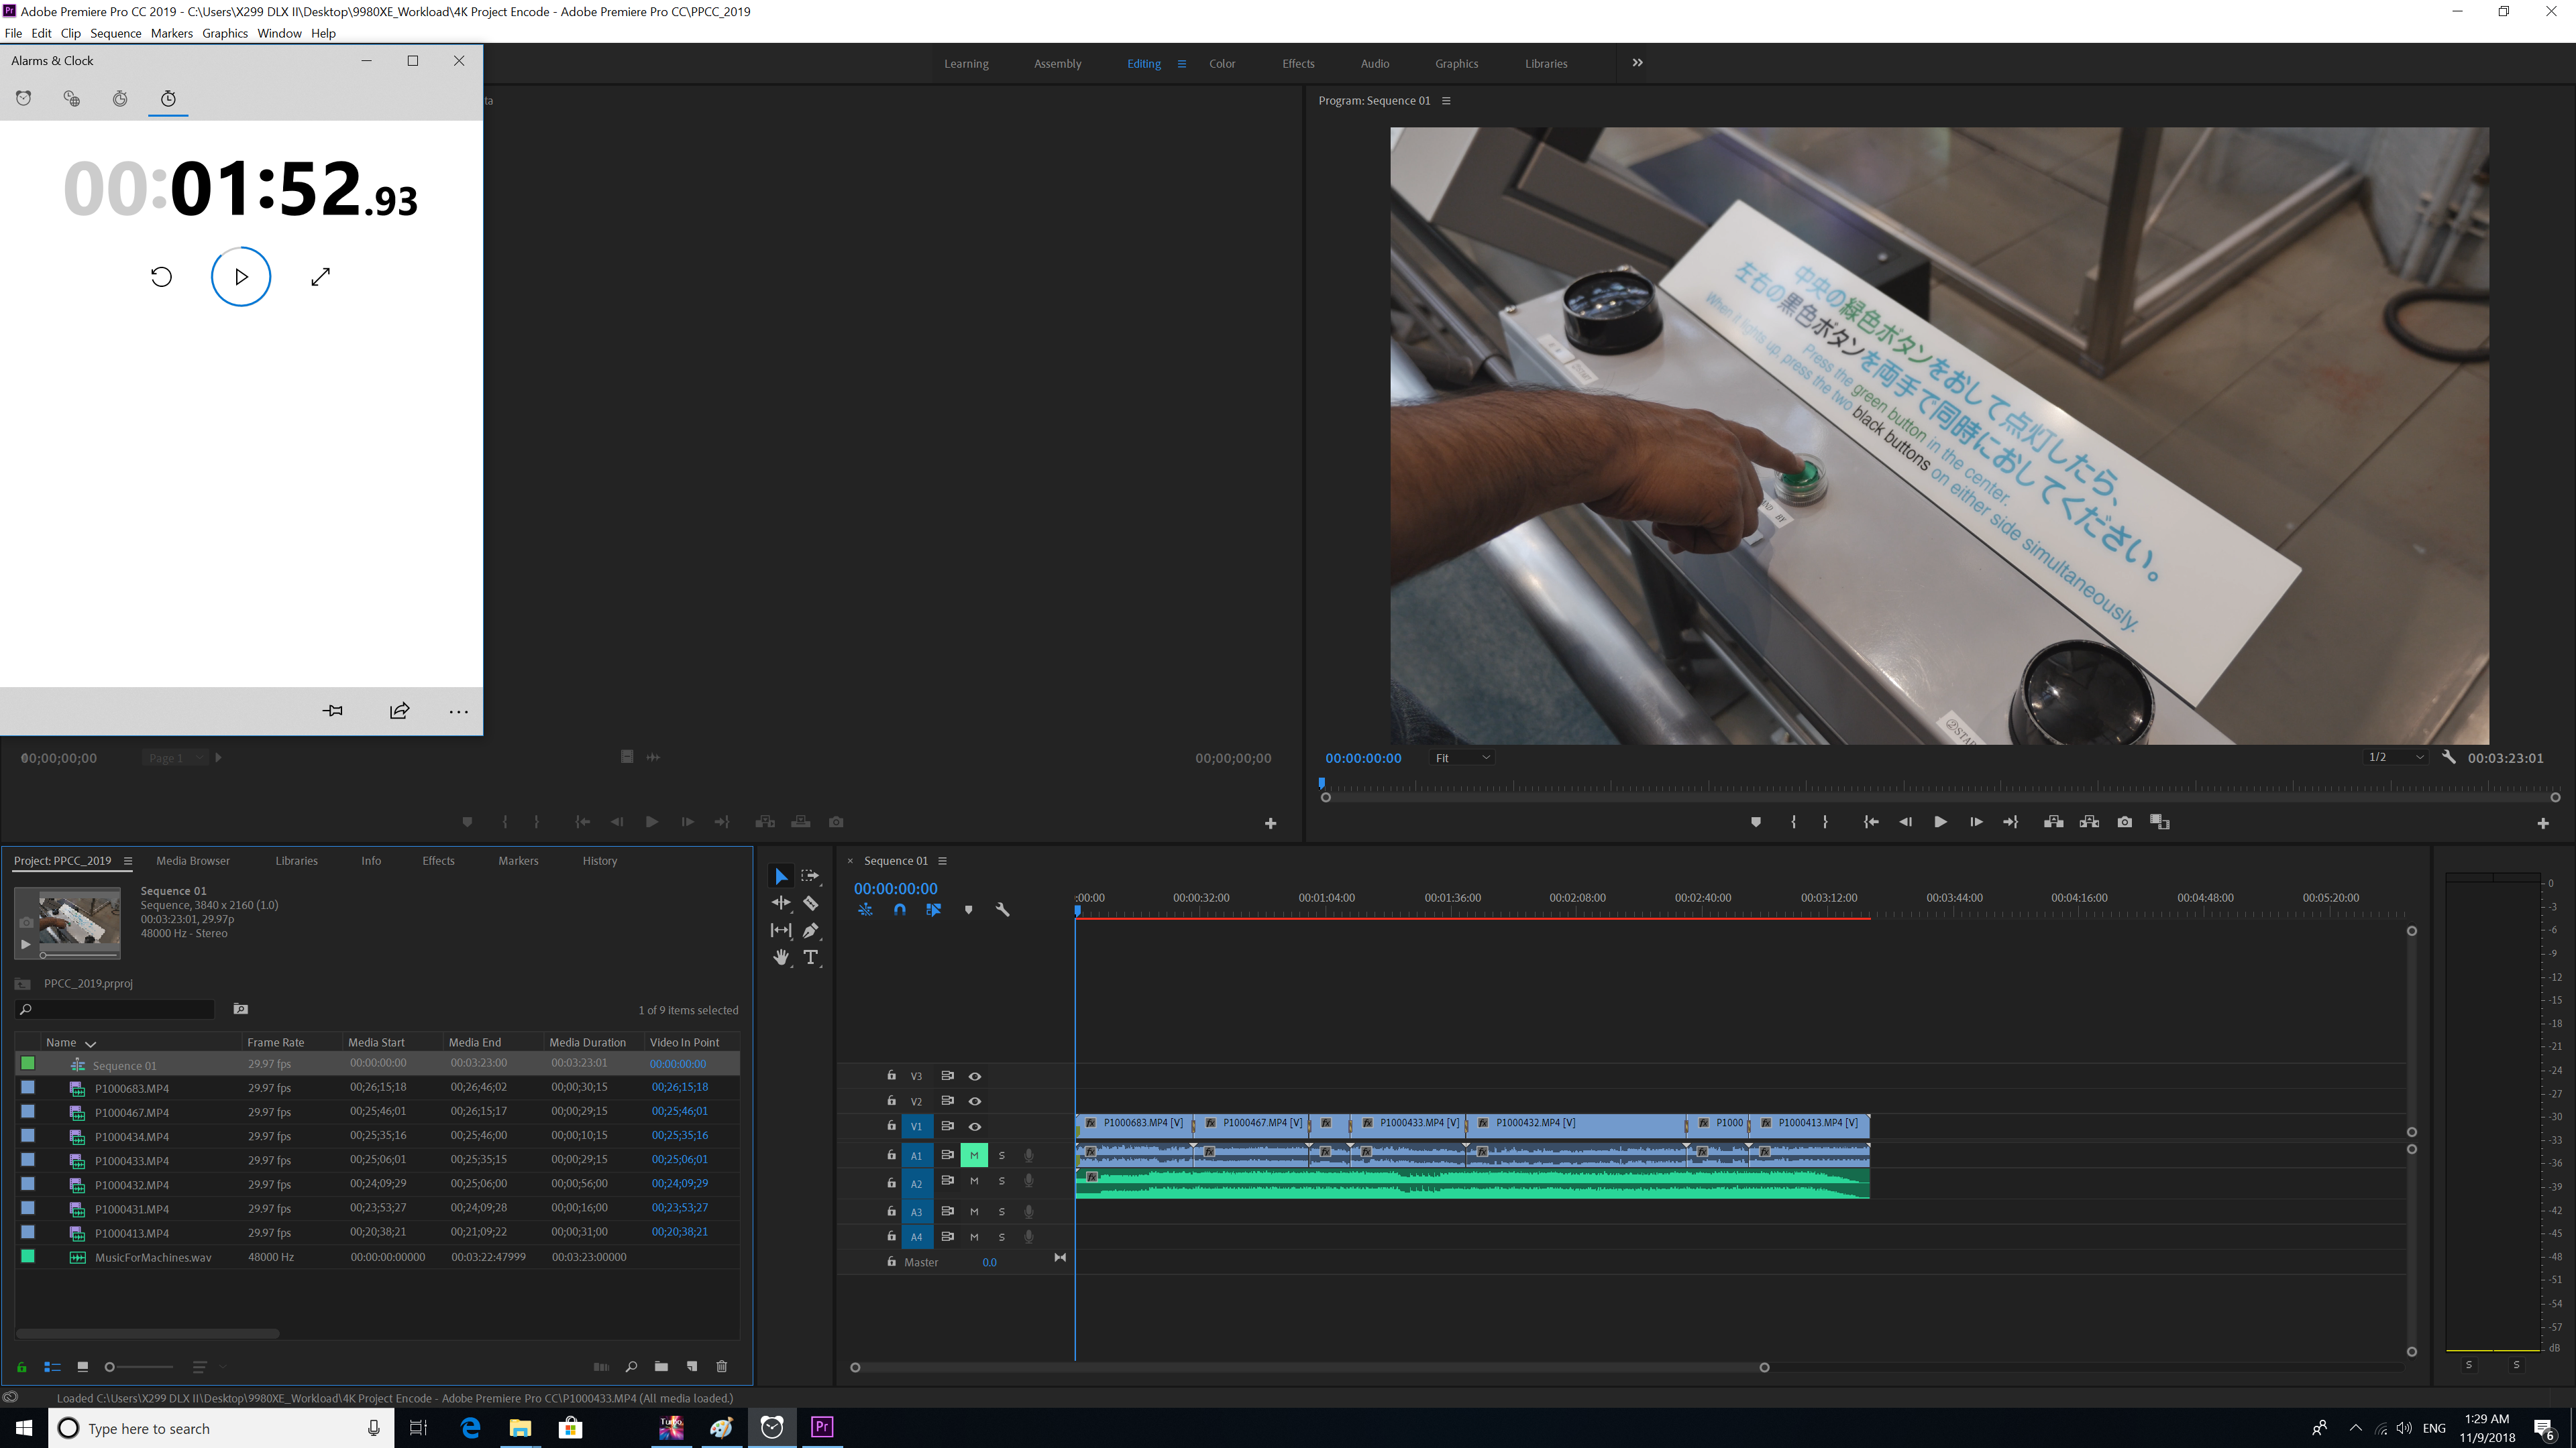Toggle V1 track output eye
The width and height of the screenshot is (2576, 1448).
pos(974,1126)
